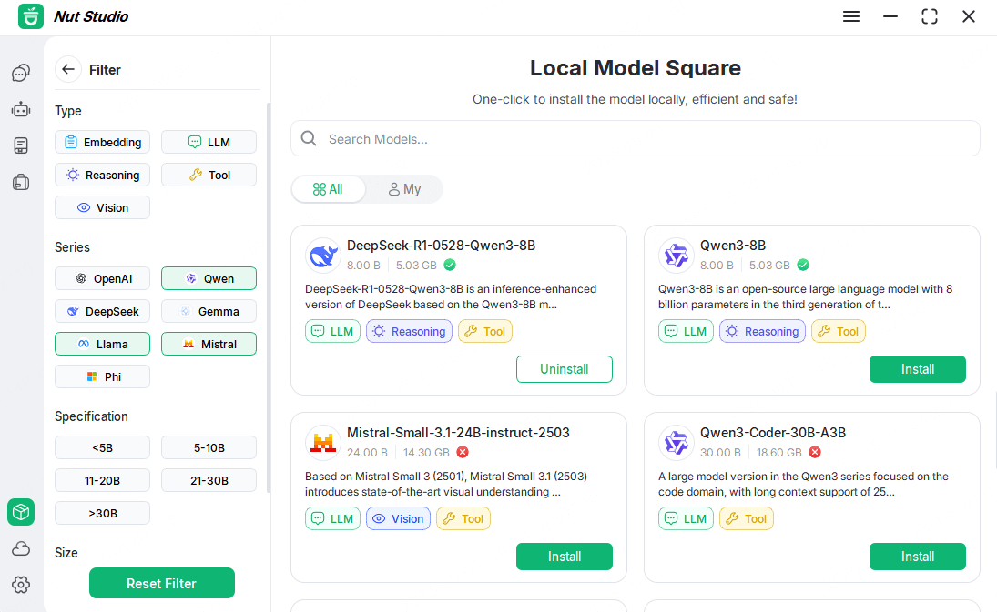This screenshot has width=997, height=612.
Task: Click the back arrow next to Filter
Action: click(68, 69)
